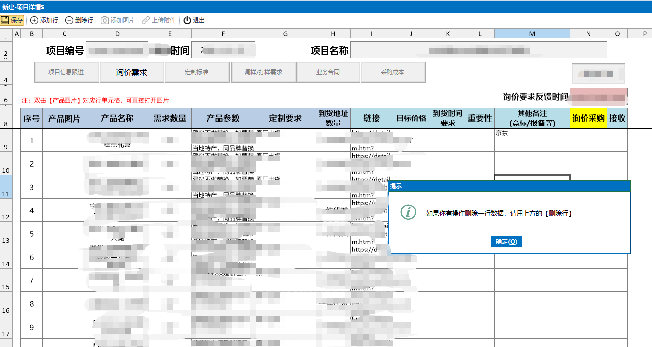Click the Add Row (添加行) icon
This screenshot has height=347, width=652.
click(x=34, y=20)
